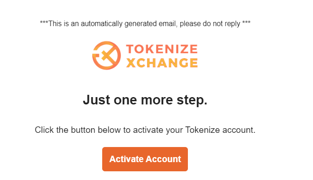Image resolution: width=313 pixels, height=180 pixels.
Task: Activate the account with the orange button
Action: click(x=145, y=159)
